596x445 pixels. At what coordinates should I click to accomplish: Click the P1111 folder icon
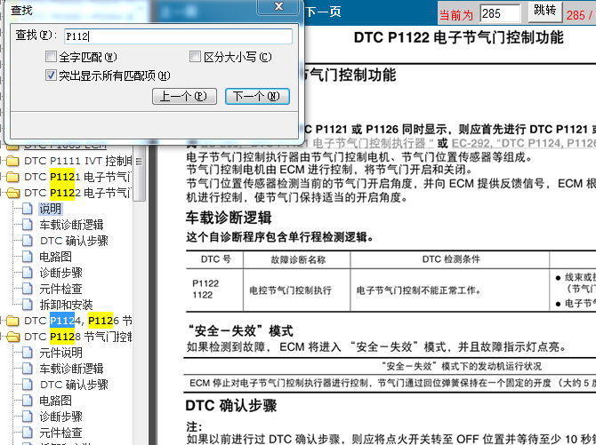12,161
